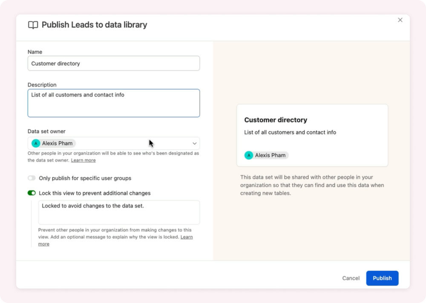The height and width of the screenshot is (303, 426).
Task: Expand the Data set owner chevron
Action: 195,143
